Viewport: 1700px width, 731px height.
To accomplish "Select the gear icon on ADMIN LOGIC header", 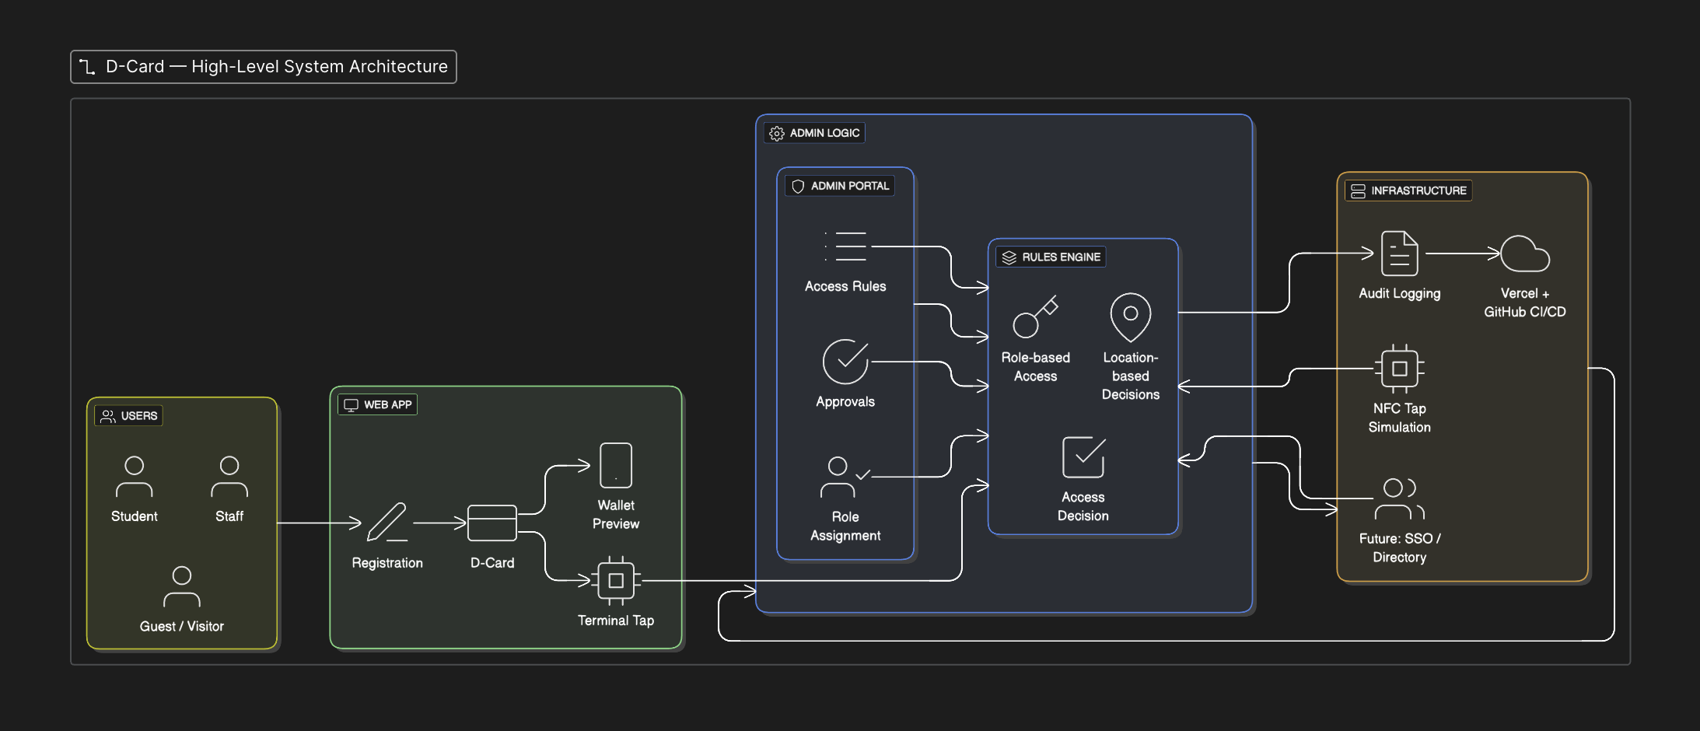I will click(775, 133).
